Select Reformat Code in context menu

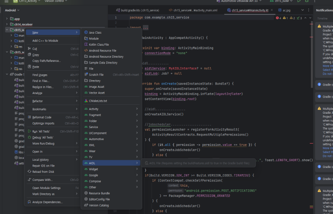[x=42, y=117]
